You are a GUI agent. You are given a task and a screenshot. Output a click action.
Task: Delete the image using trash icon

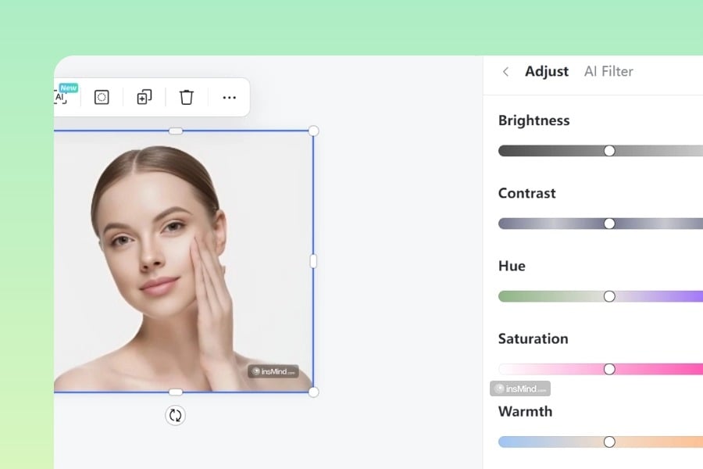point(187,97)
